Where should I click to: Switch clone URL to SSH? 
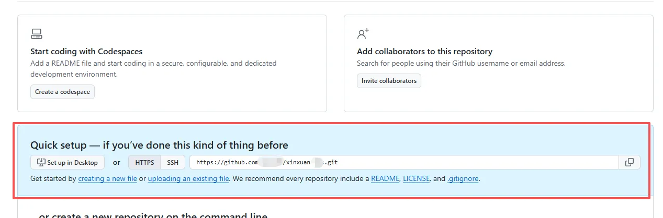[x=173, y=163]
